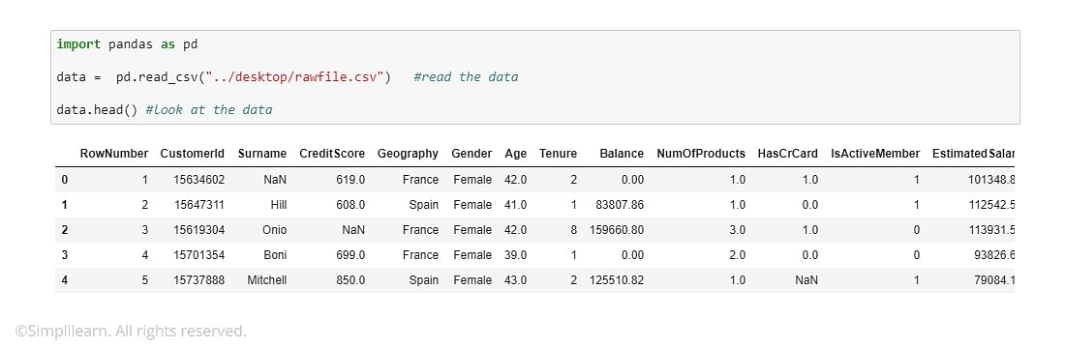Click the NaN in the CreditScore column
This screenshot has height=348, width=1065.
tap(353, 230)
